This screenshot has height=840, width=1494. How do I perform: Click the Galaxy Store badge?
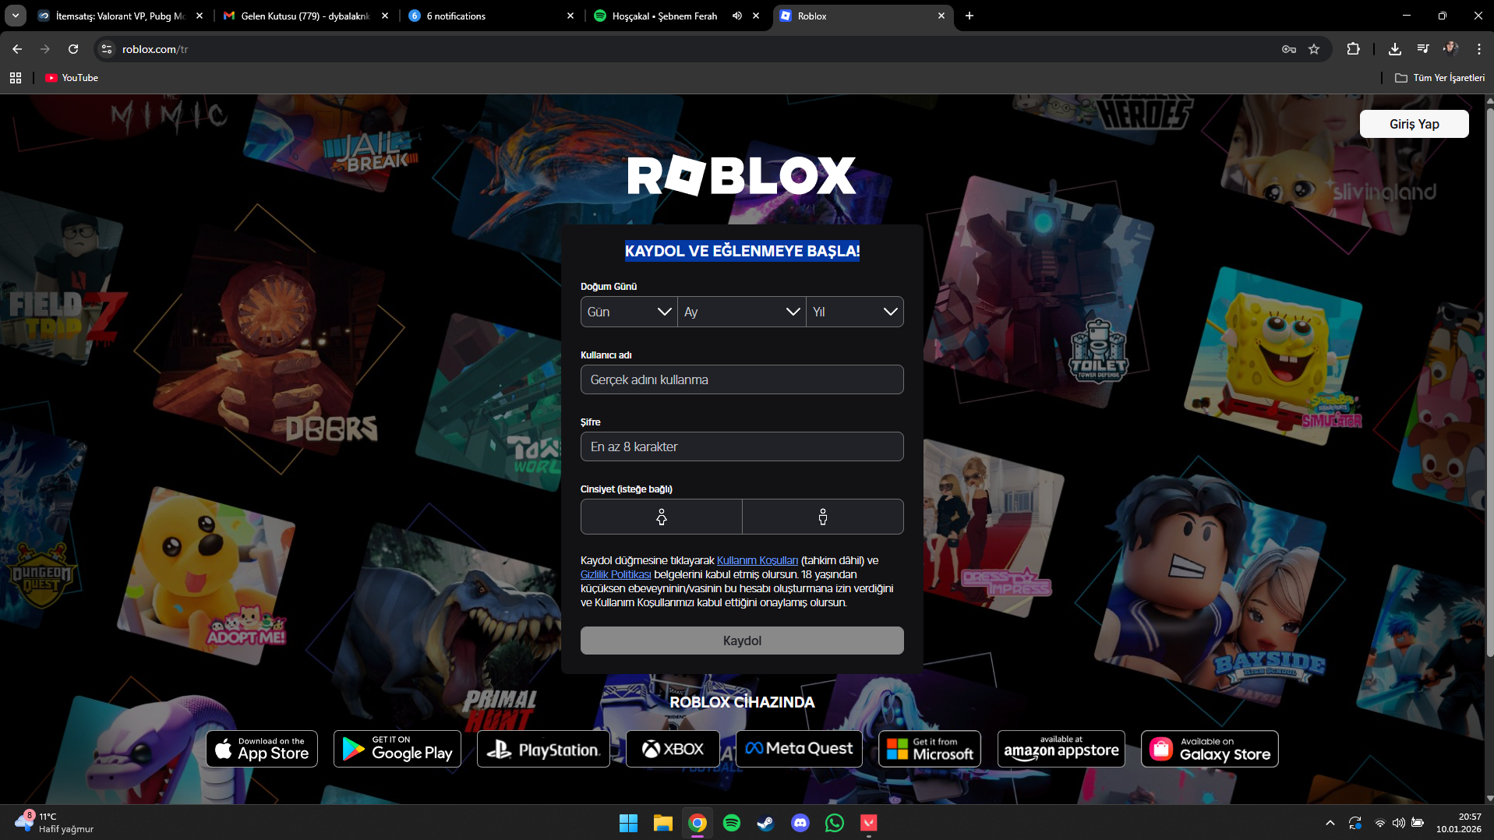(1210, 749)
